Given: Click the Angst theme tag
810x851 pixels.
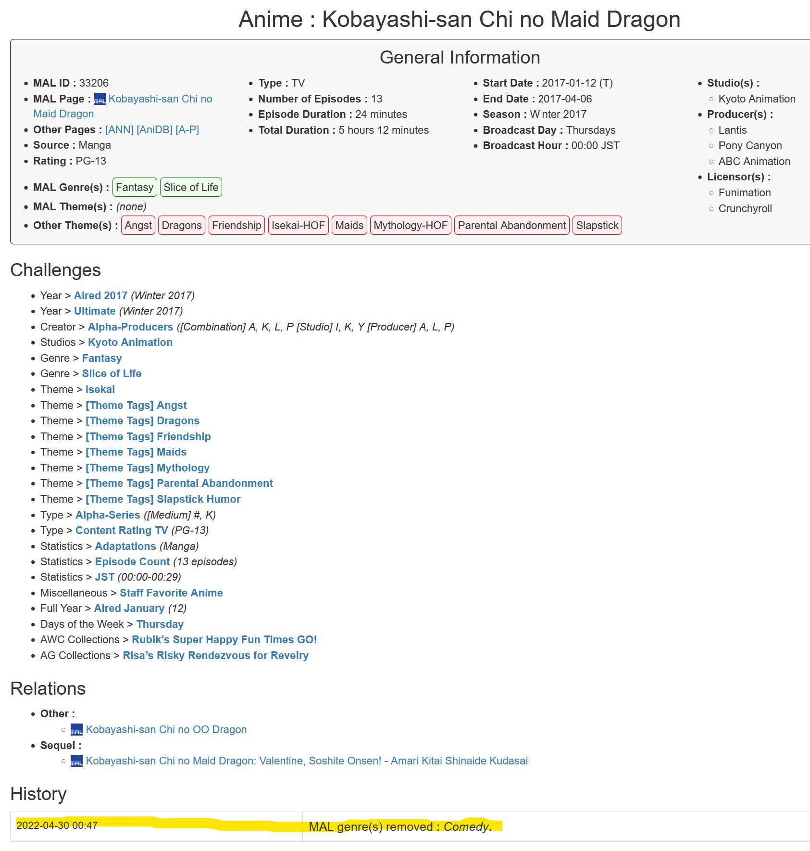Looking at the screenshot, I should (x=138, y=225).
